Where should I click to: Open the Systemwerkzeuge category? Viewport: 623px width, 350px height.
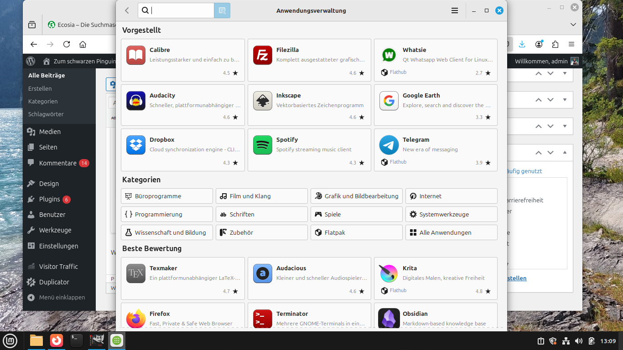452,214
